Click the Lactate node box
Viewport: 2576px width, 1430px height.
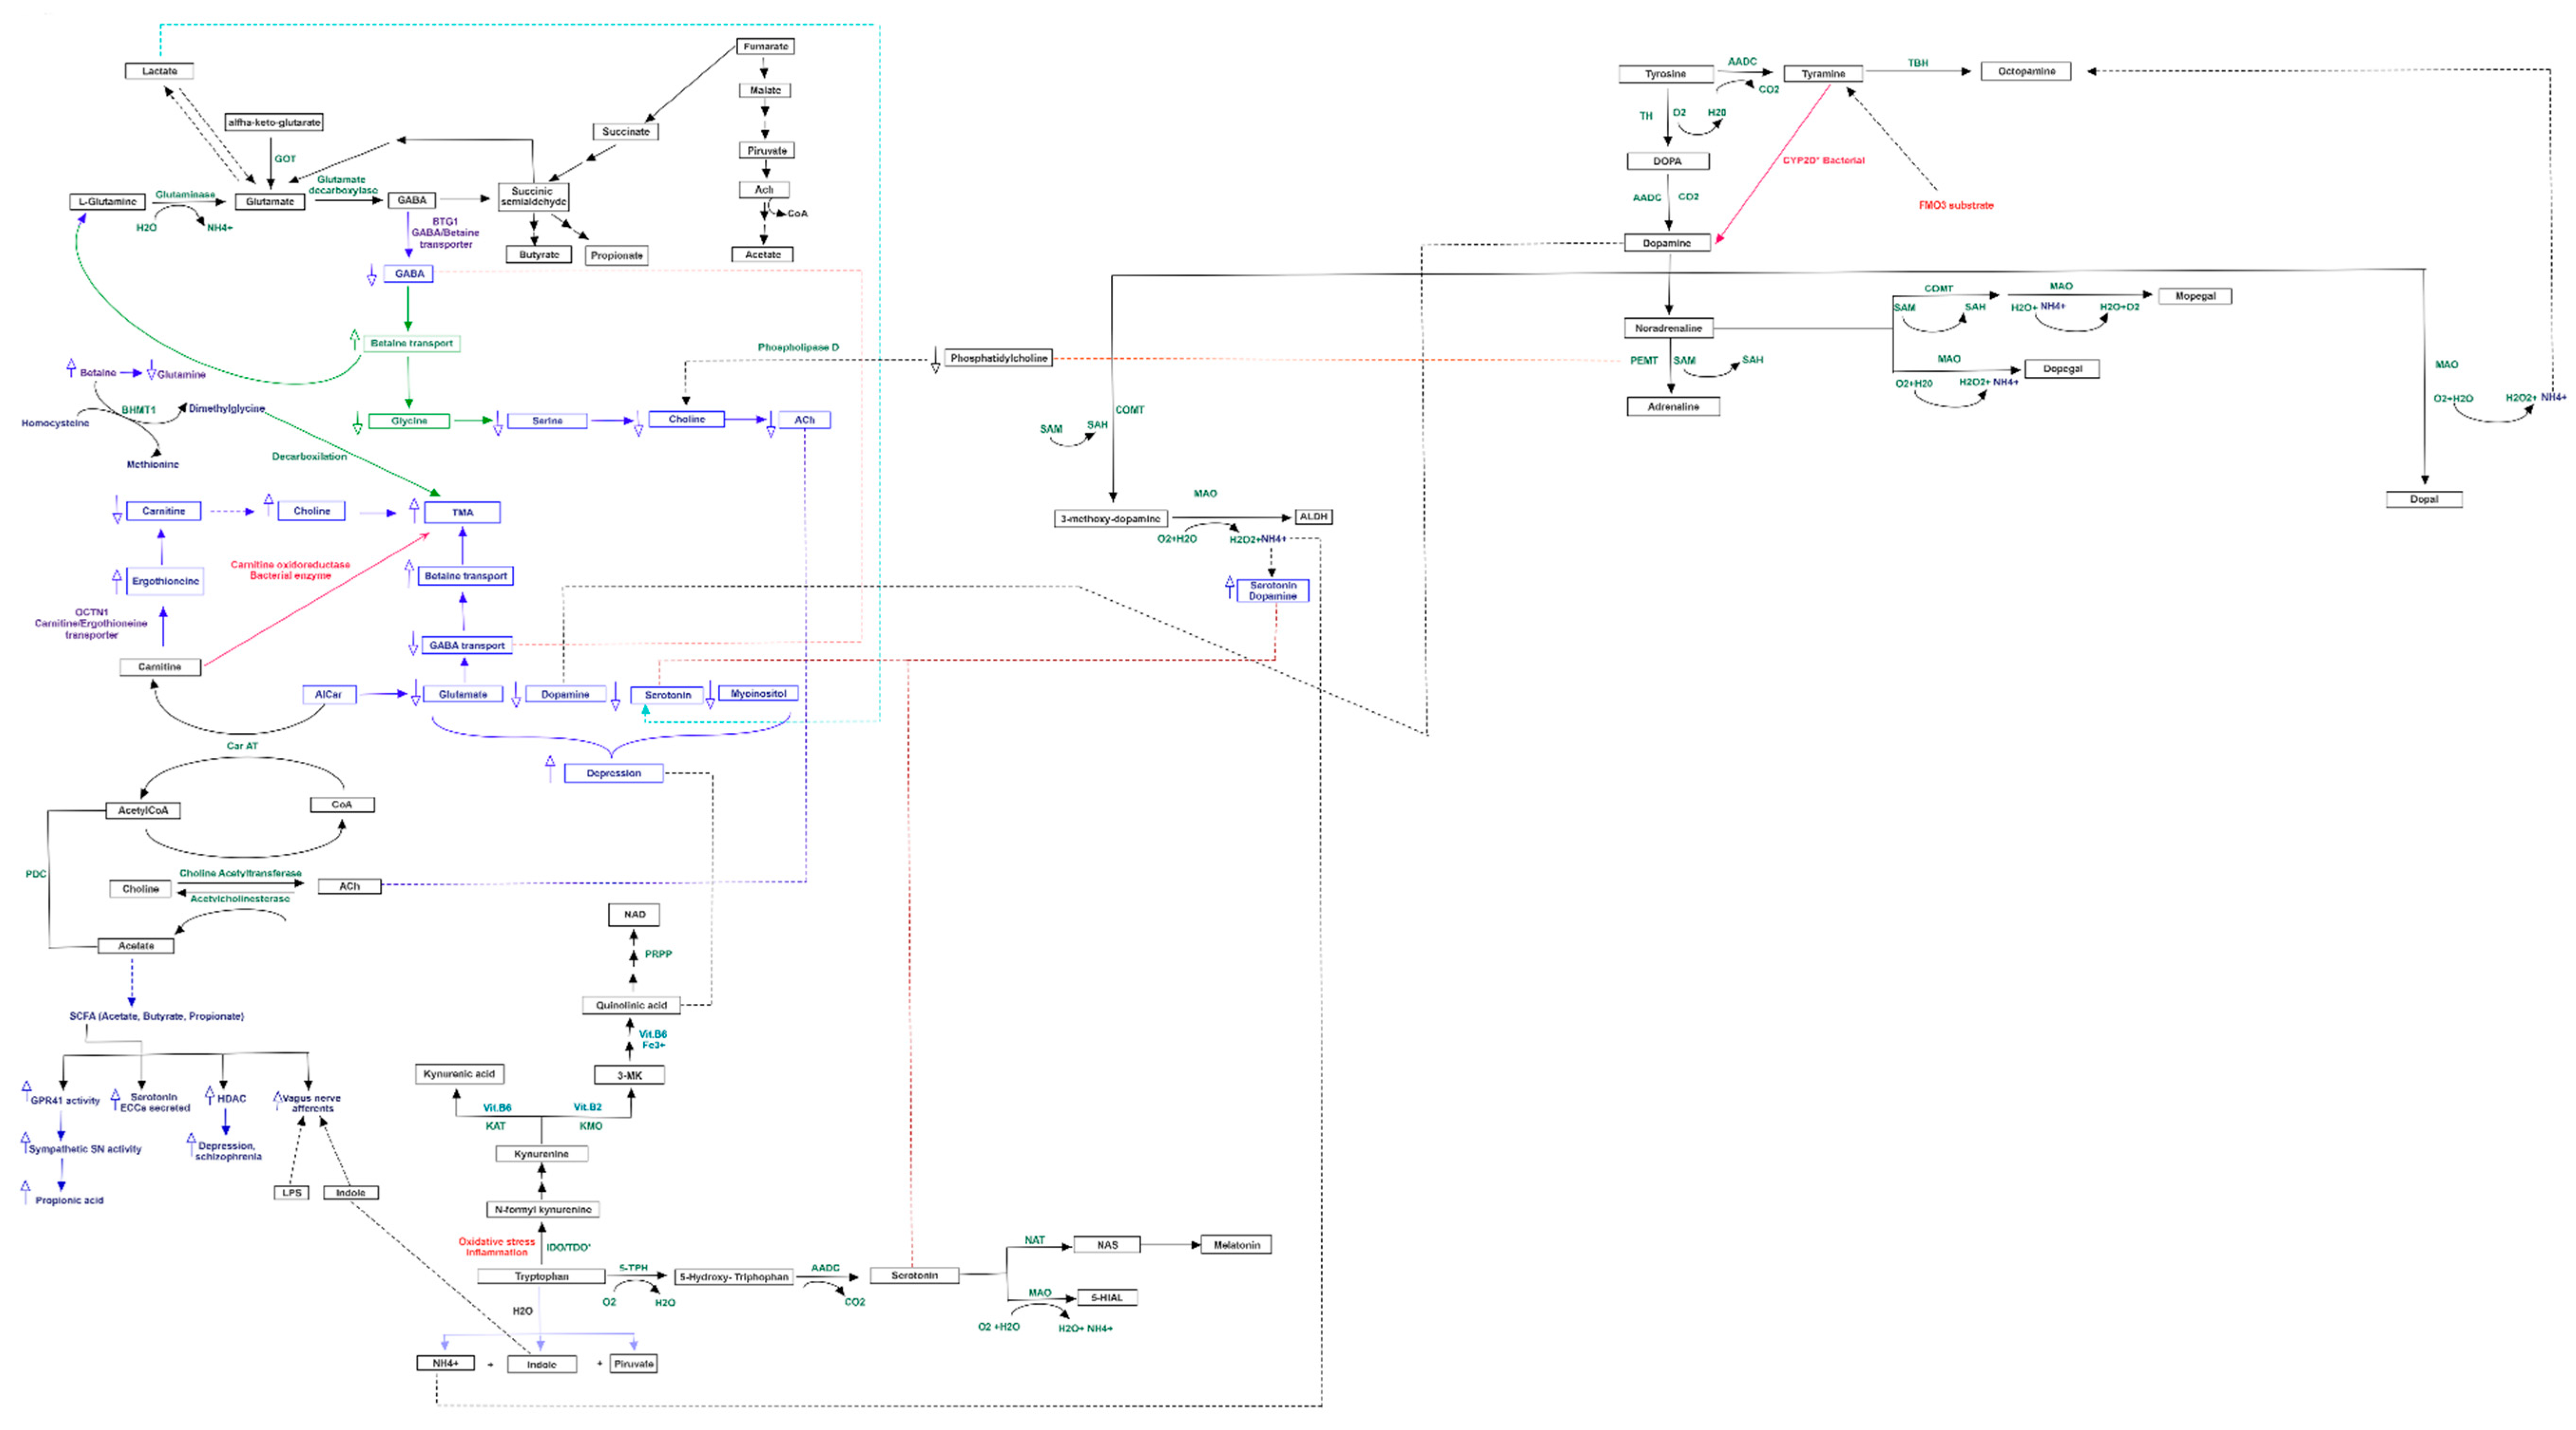pos(159,71)
